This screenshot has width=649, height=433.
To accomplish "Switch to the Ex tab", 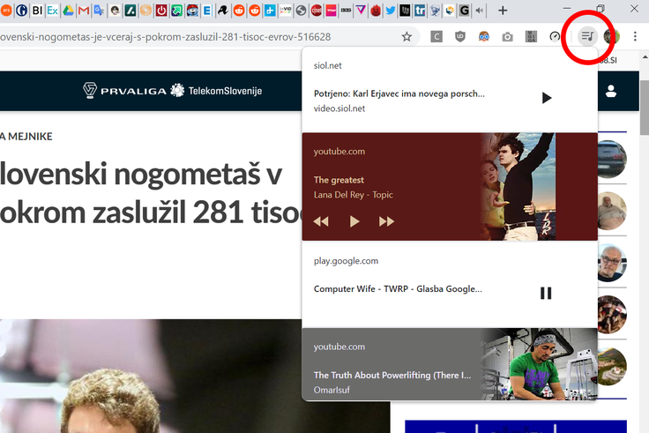I will click(x=53, y=11).
